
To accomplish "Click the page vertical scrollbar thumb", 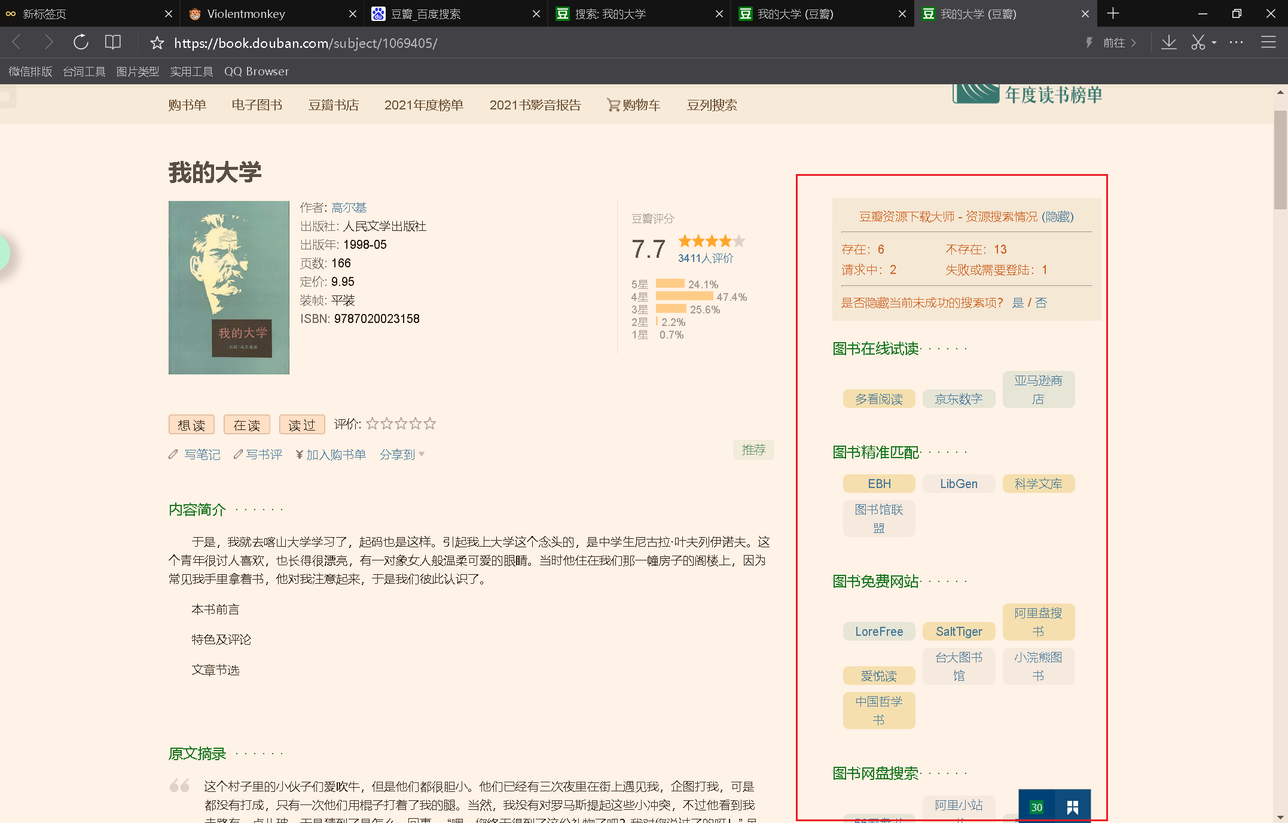I will (1280, 160).
